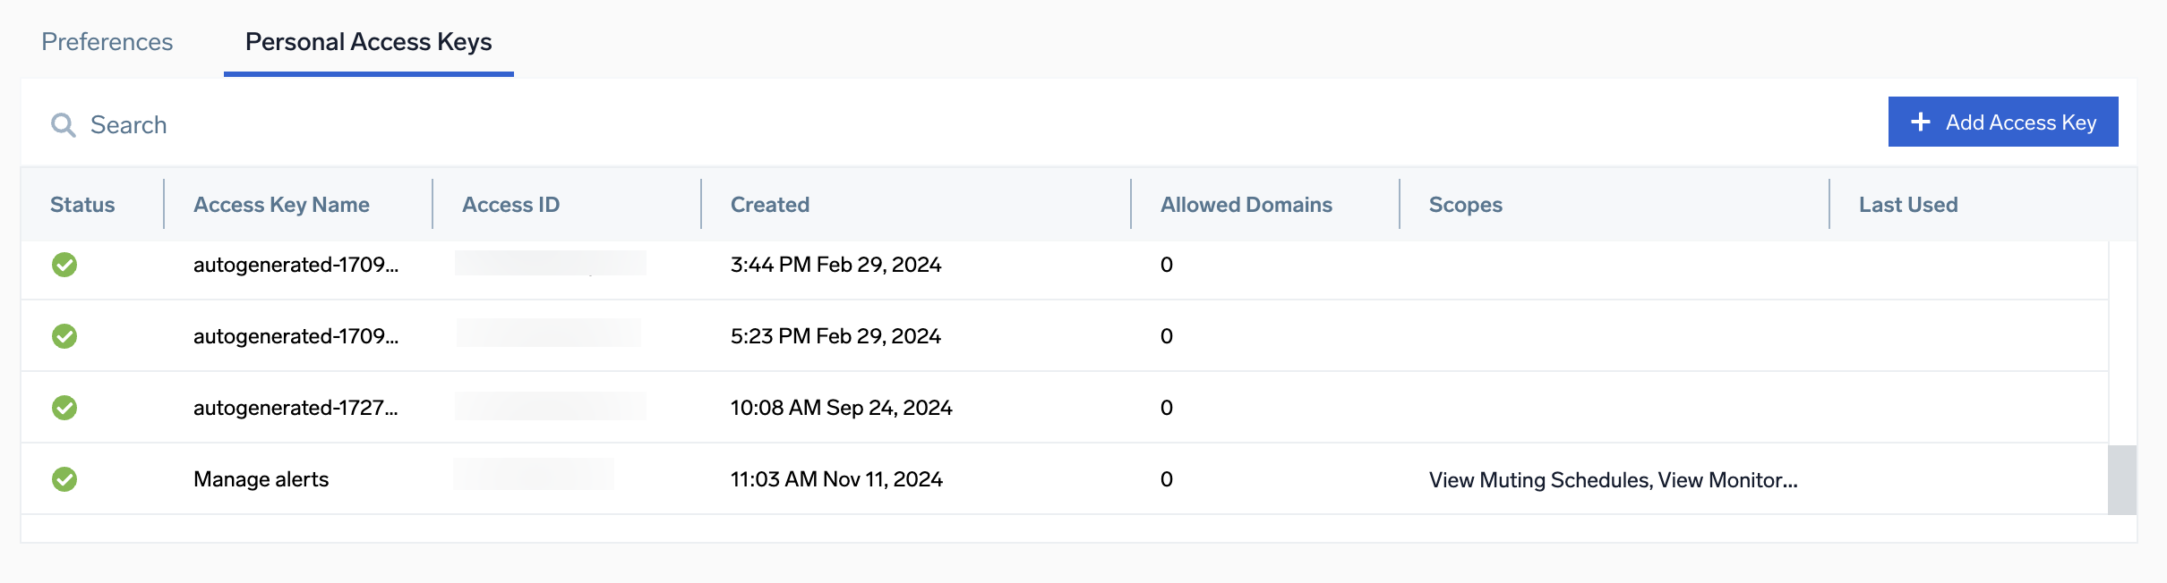Click green status check for 3:44 PM key
Image resolution: width=2167 pixels, height=583 pixels.
coord(64,265)
